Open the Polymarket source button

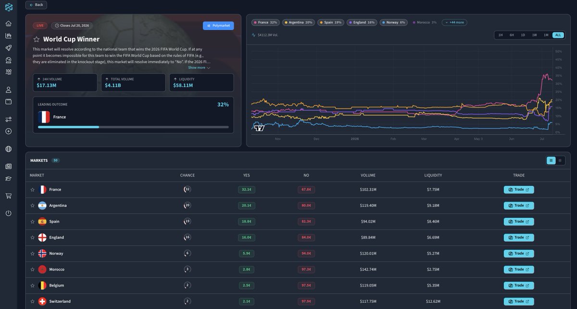pyautogui.click(x=218, y=25)
